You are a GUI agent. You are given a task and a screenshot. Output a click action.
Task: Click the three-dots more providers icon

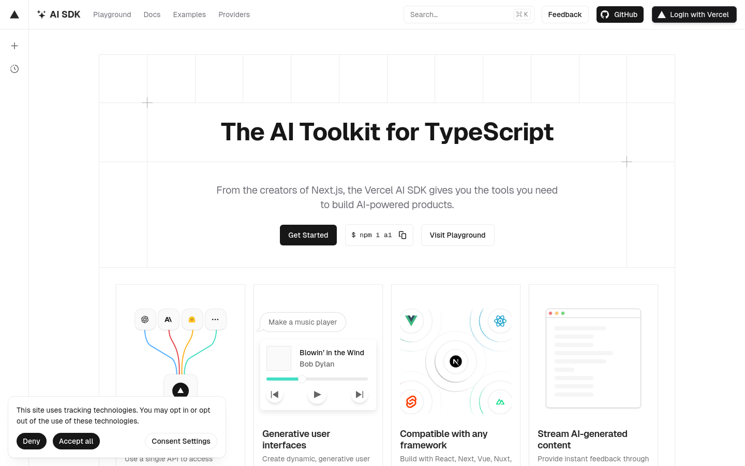tap(215, 319)
